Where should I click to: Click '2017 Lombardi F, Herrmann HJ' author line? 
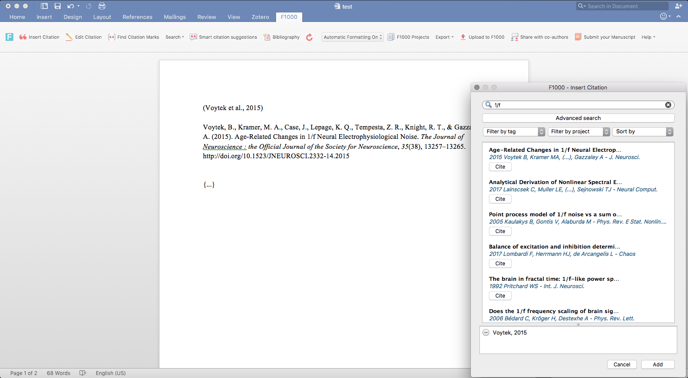[x=562, y=254]
